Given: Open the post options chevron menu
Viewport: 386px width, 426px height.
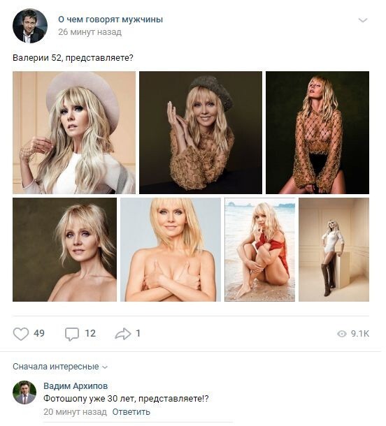Looking at the screenshot, I should point(363,20).
